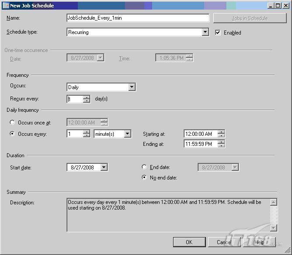Select the End date radio button
The width and height of the screenshot is (292, 255).
144,167
